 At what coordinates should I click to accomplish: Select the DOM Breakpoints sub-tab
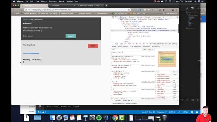[135, 47]
